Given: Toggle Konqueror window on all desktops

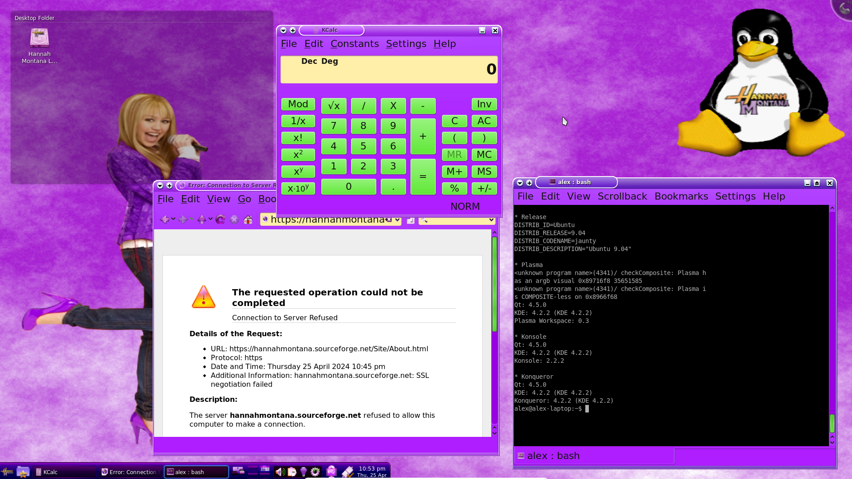Looking at the screenshot, I should click(170, 186).
